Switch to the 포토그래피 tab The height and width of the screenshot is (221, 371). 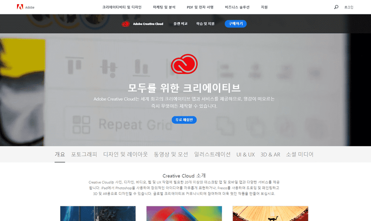coord(84,154)
